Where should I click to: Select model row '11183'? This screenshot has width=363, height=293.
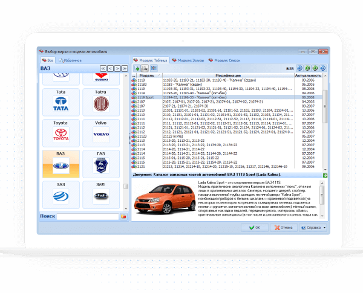point(227,85)
